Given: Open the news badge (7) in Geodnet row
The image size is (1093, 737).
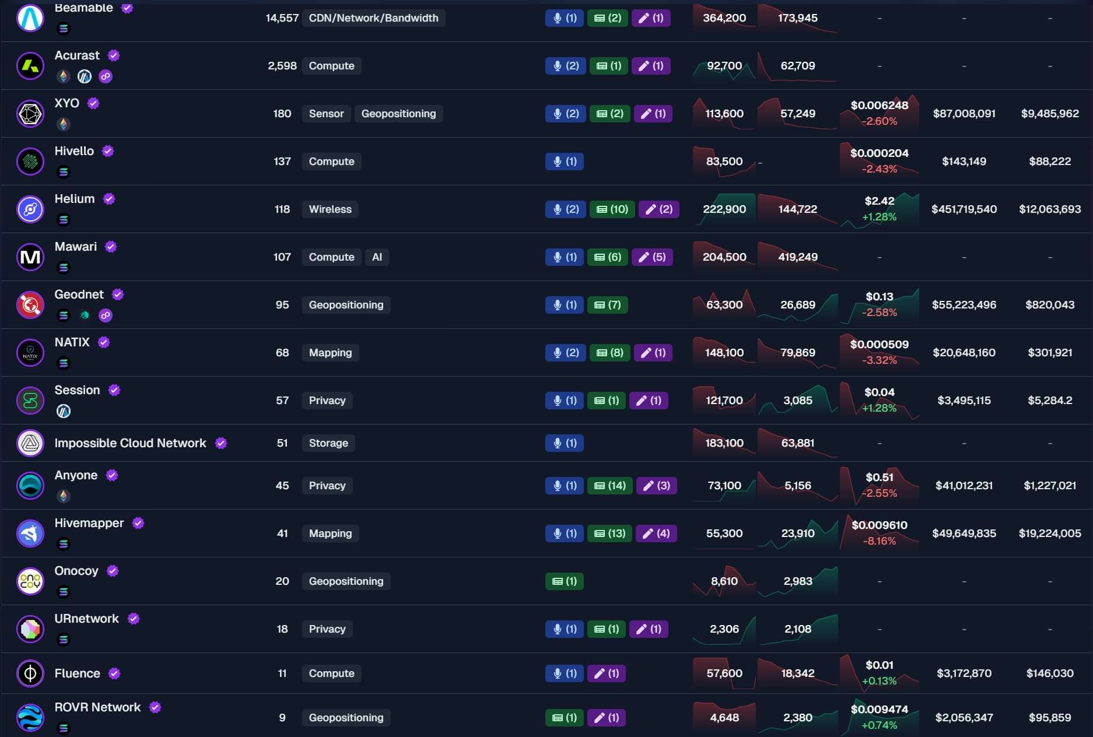Looking at the screenshot, I should pyautogui.click(x=607, y=304).
